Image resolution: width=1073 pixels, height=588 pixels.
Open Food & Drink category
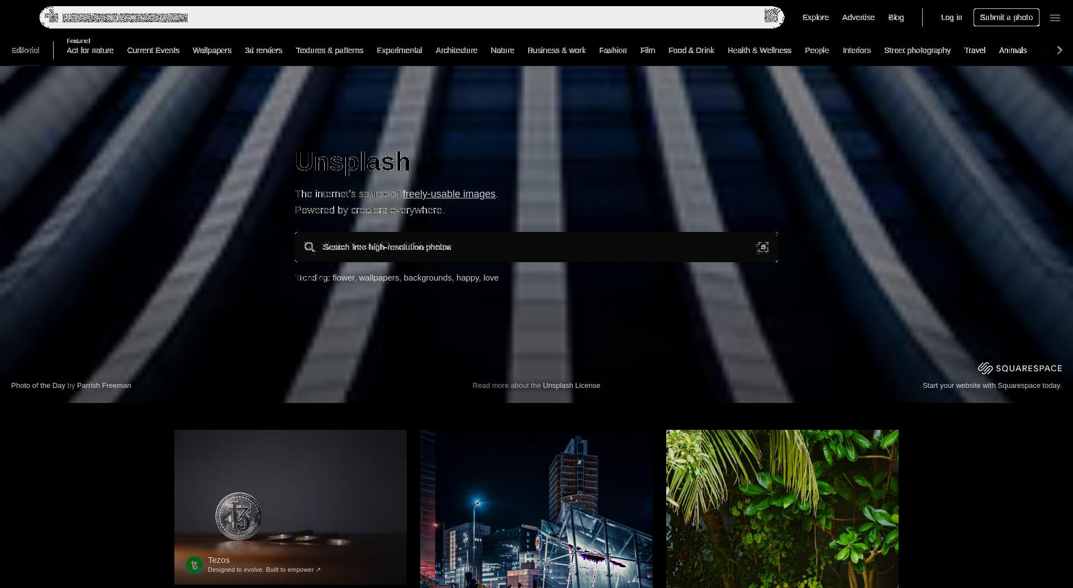click(691, 50)
